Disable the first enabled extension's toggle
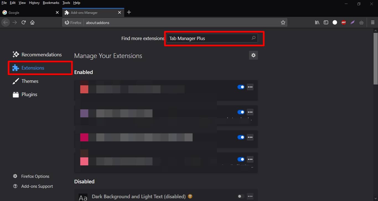Screen dimensions: 378x201 241,87
